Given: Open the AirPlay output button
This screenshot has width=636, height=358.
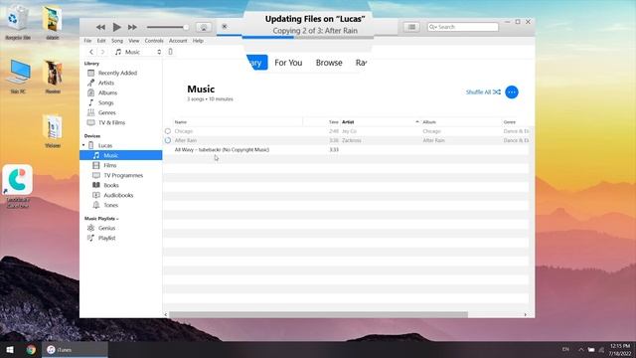Looking at the screenshot, I should (x=204, y=27).
